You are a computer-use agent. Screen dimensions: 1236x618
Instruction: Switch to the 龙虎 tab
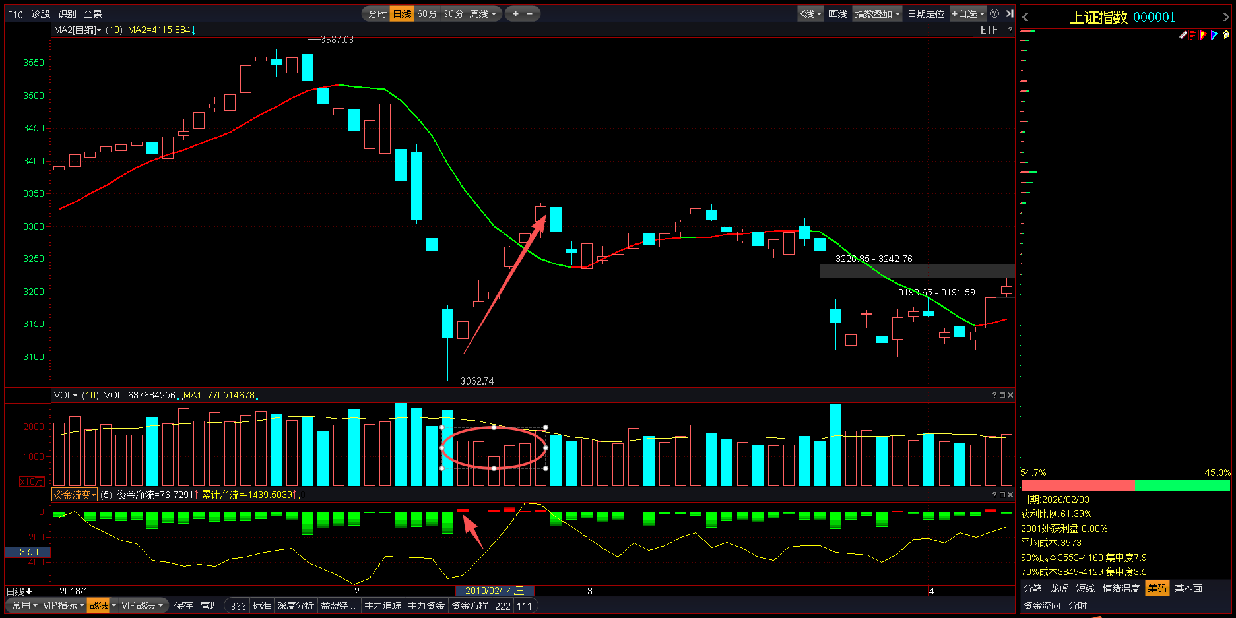tap(1059, 588)
